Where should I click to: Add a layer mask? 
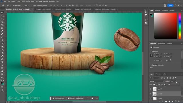click(x=166, y=101)
